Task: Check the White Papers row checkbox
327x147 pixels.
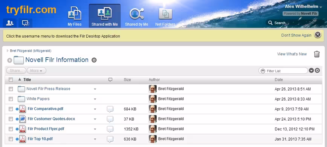Action: click(x=11, y=99)
